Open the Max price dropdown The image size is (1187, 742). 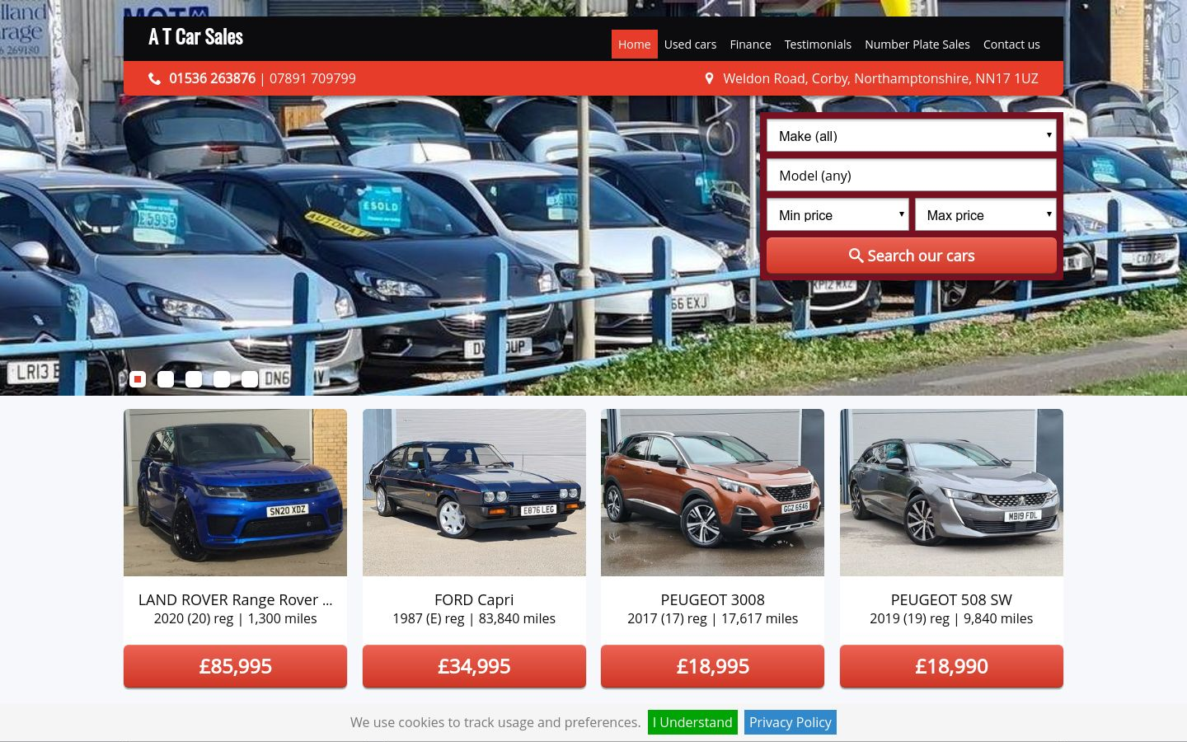point(986,215)
